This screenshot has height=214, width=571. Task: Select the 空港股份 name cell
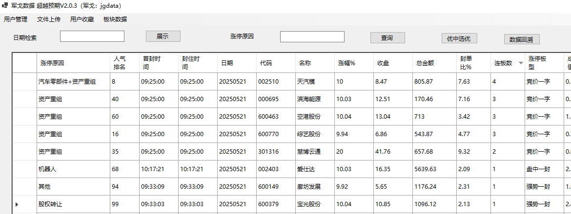[x=315, y=116]
